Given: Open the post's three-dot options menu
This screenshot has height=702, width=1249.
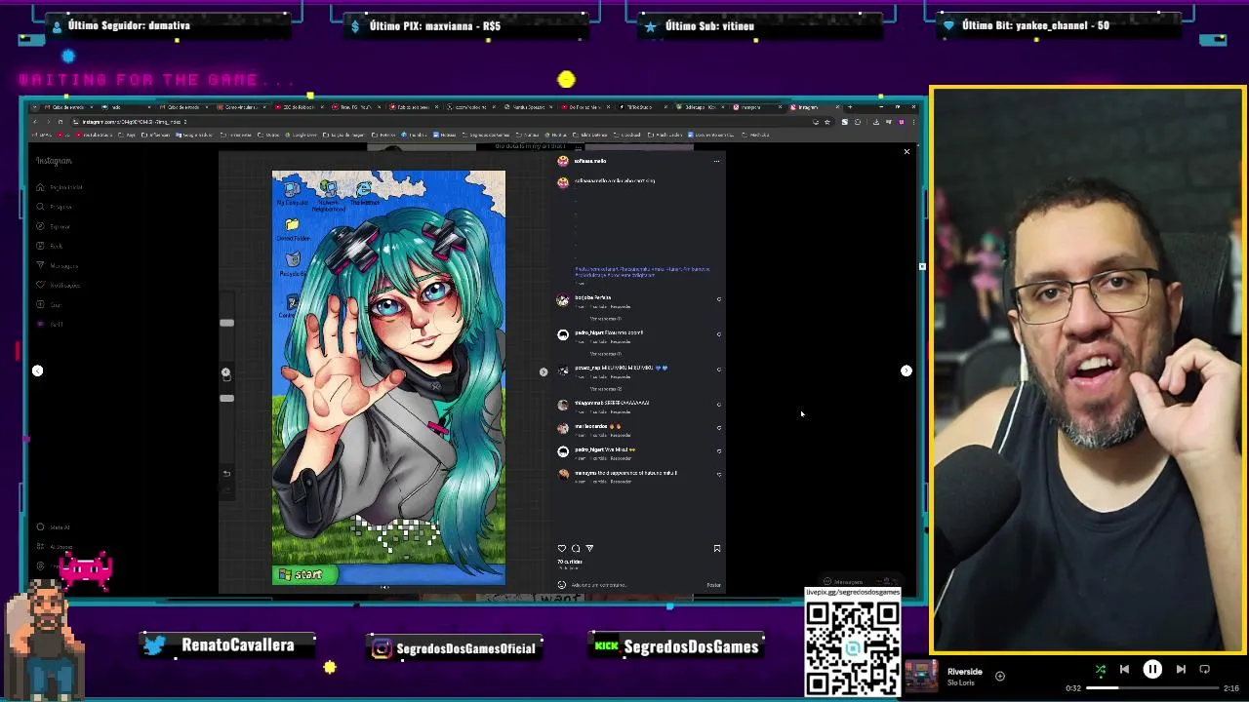Looking at the screenshot, I should [x=717, y=161].
